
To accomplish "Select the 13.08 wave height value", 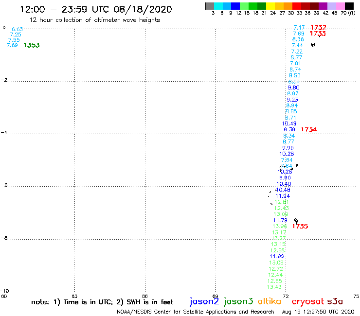I will 276,263.
